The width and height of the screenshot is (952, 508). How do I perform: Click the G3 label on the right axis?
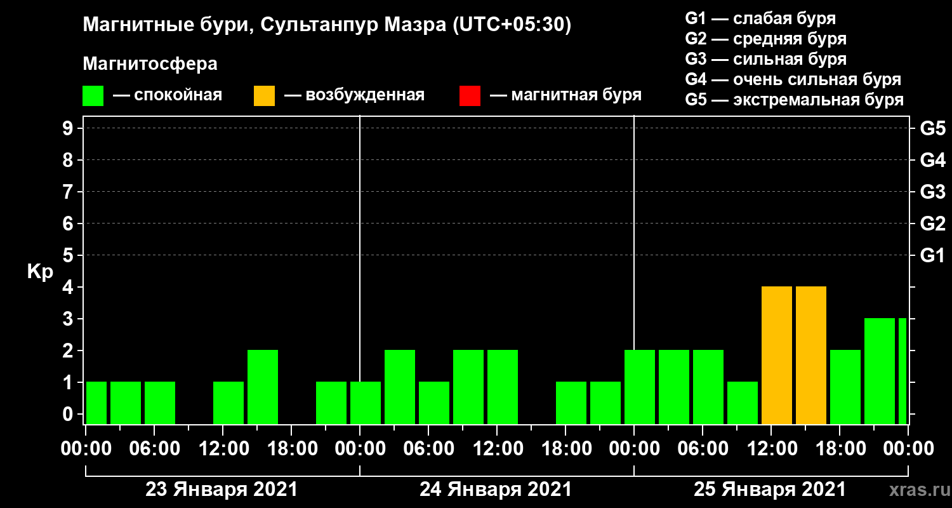point(933,192)
